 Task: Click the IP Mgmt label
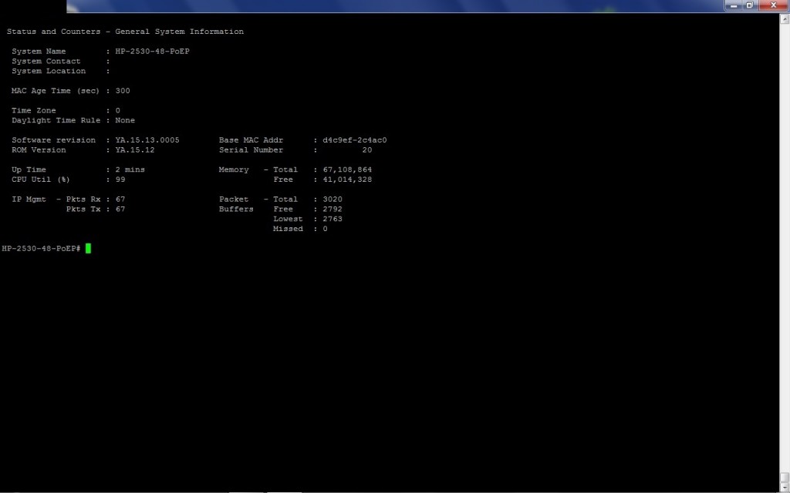pos(29,200)
